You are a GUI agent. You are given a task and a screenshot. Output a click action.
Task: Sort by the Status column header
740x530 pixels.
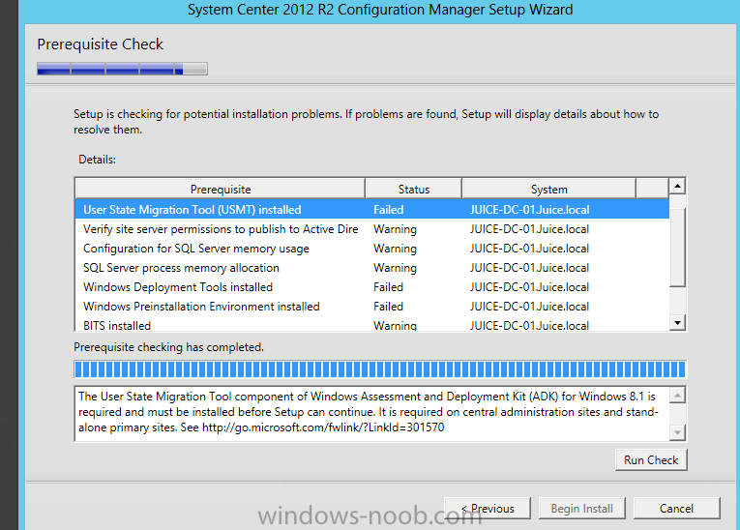tap(413, 189)
